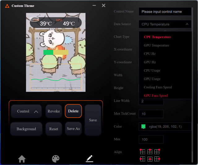The width and height of the screenshot is (198, 165).
Task: Choose CPU Hz option
Action: click(150, 54)
